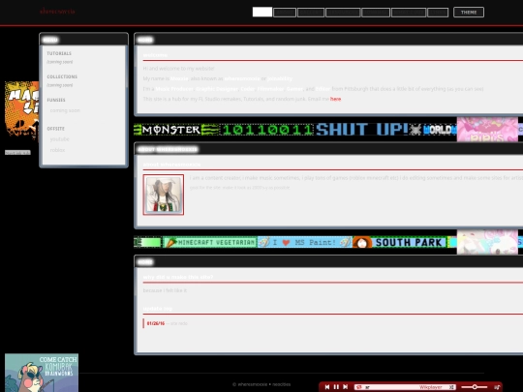Click the WORLD blinkie banner
523x392 pixels.
(433, 130)
